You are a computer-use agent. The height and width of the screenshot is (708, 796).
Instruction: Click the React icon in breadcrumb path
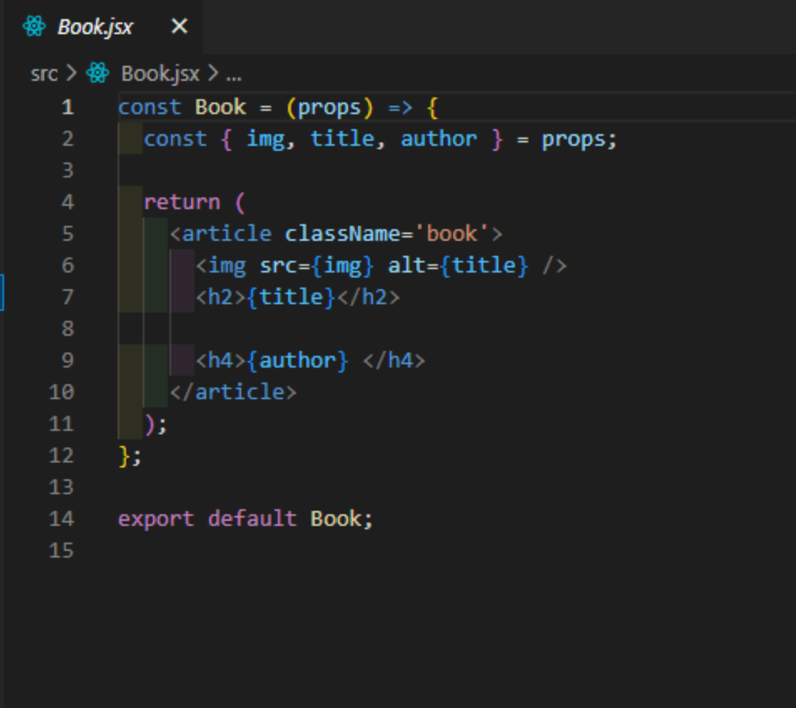click(98, 73)
